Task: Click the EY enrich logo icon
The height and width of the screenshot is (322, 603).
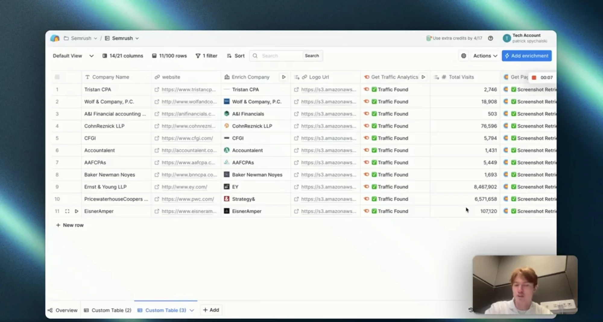Action: pyautogui.click(x=227, y=187)
